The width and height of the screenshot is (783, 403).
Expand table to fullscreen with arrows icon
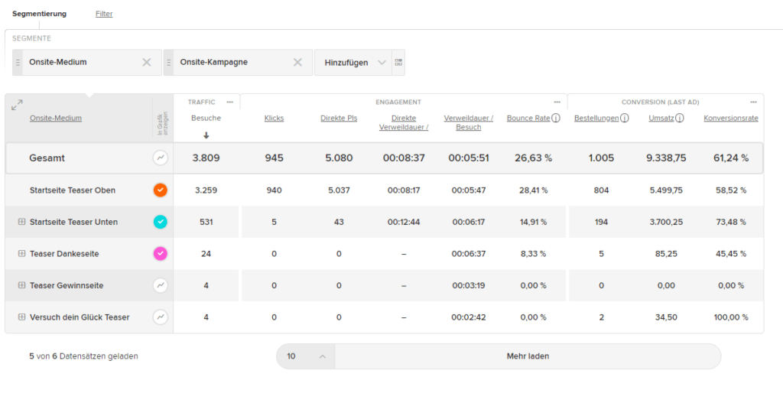pos(17,105)
